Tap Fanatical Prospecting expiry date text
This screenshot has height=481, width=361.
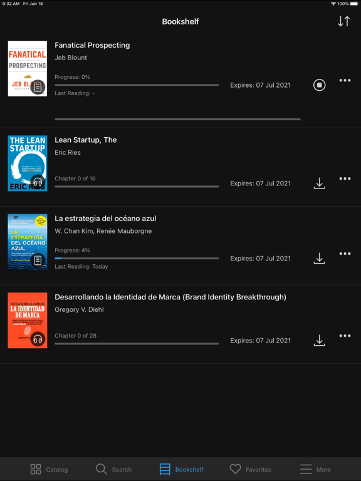click(x=260, y=85)
